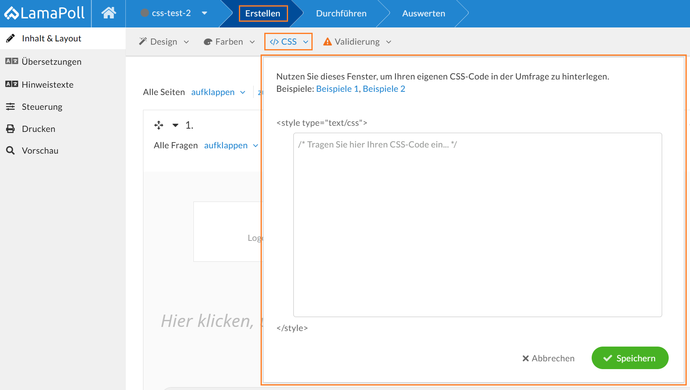Click the palette icon beside Farben
Viewport: 690px width, 390px height.
(208, 42)
